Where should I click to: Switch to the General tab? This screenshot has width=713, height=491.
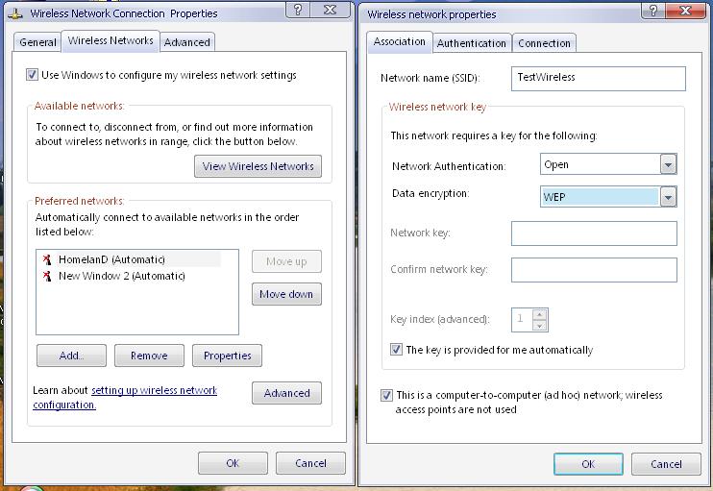point(38,42)
